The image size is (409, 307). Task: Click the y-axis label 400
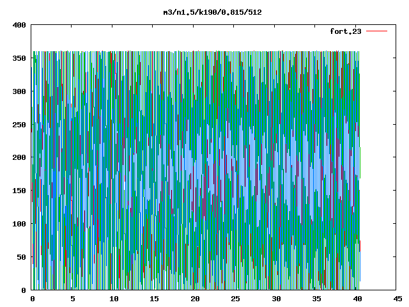point(19,25)
